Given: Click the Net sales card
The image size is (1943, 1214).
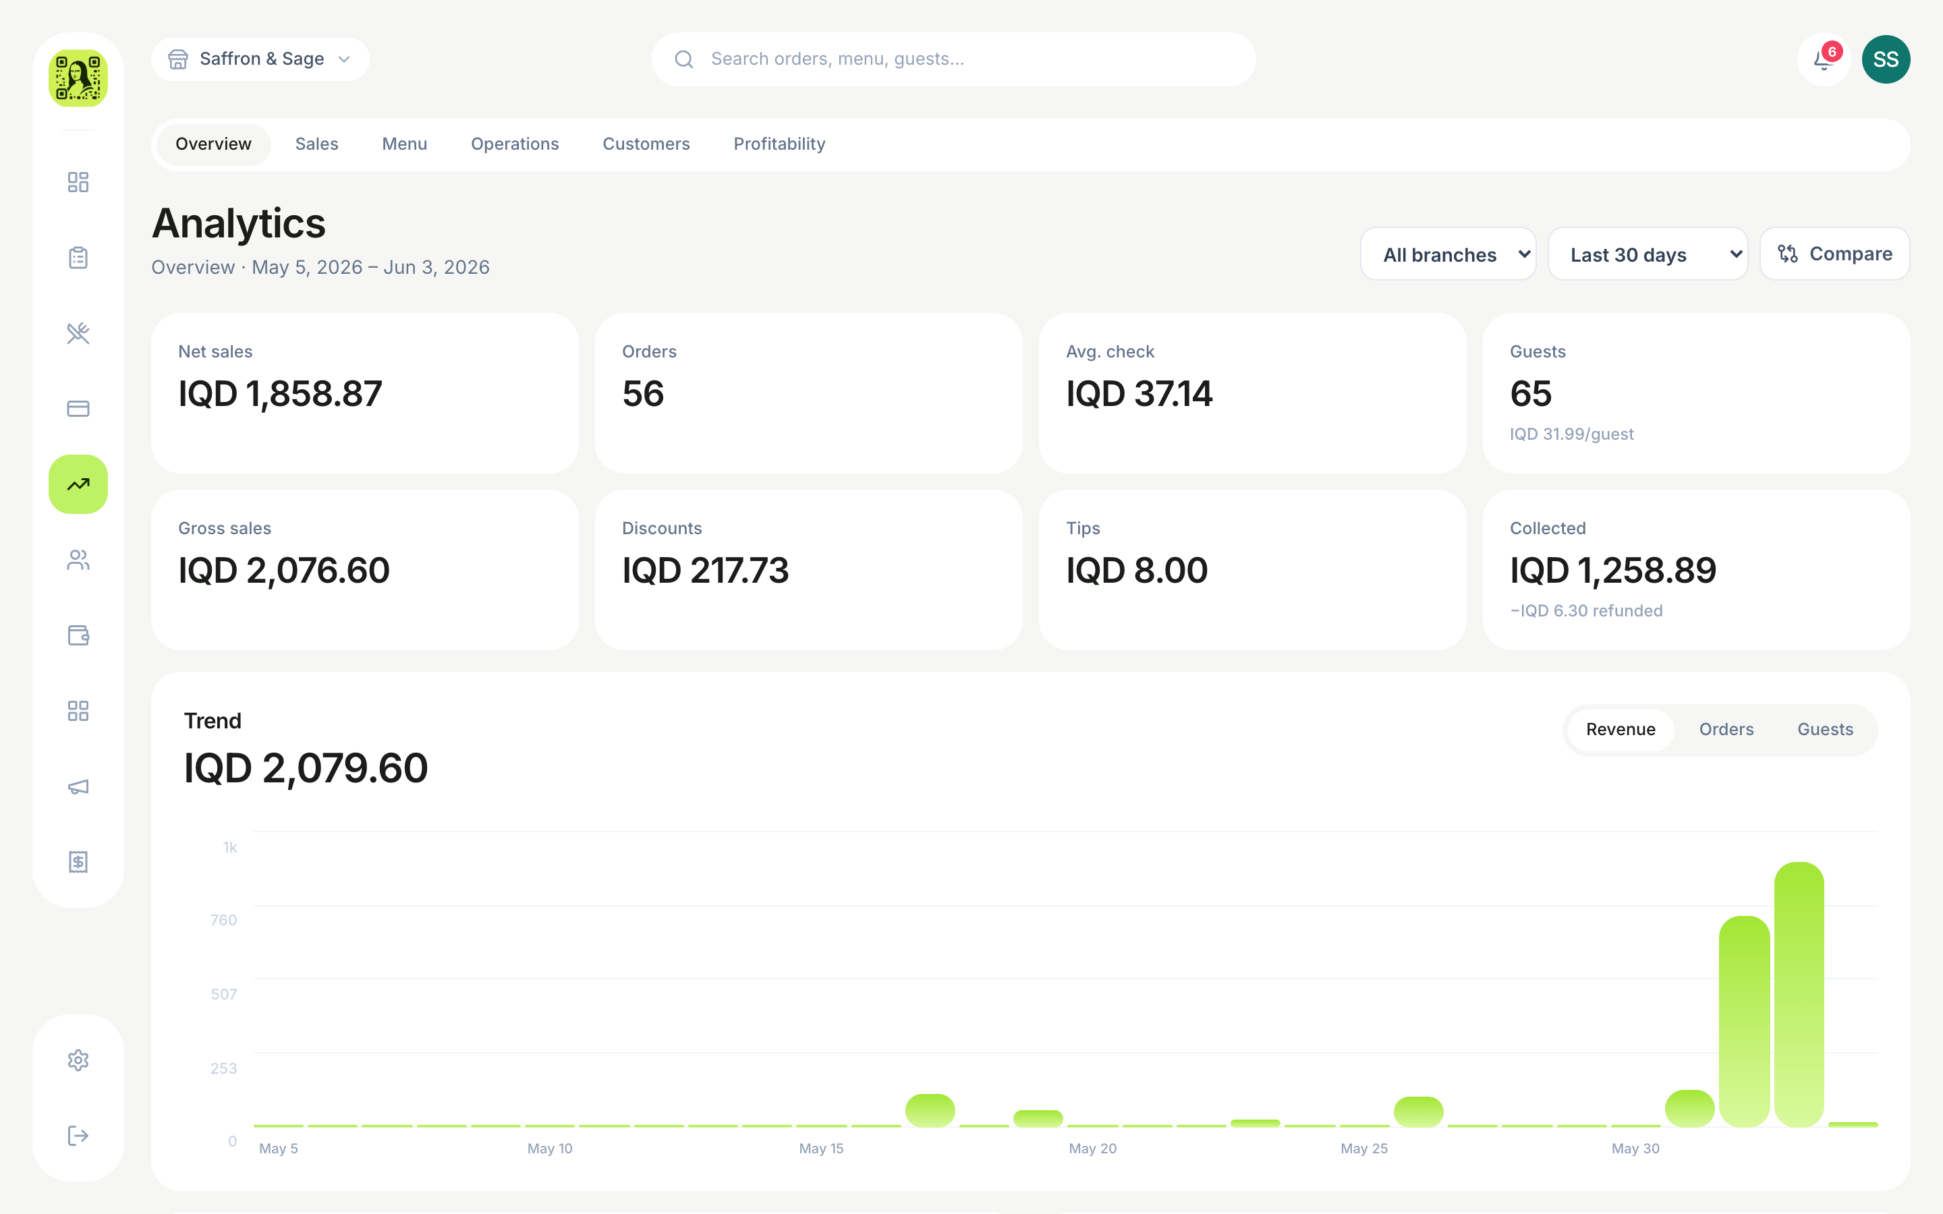Looking at the screenshot, I should pyautogui.click(x=364, y=393).
